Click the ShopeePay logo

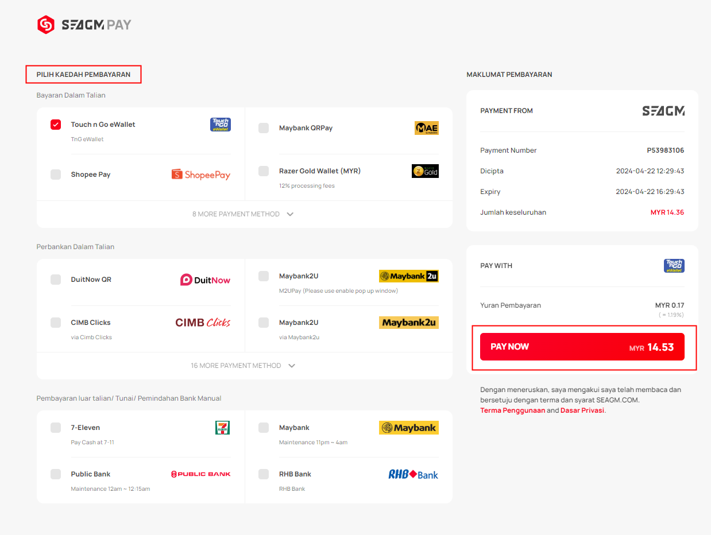tap(201, 175)
